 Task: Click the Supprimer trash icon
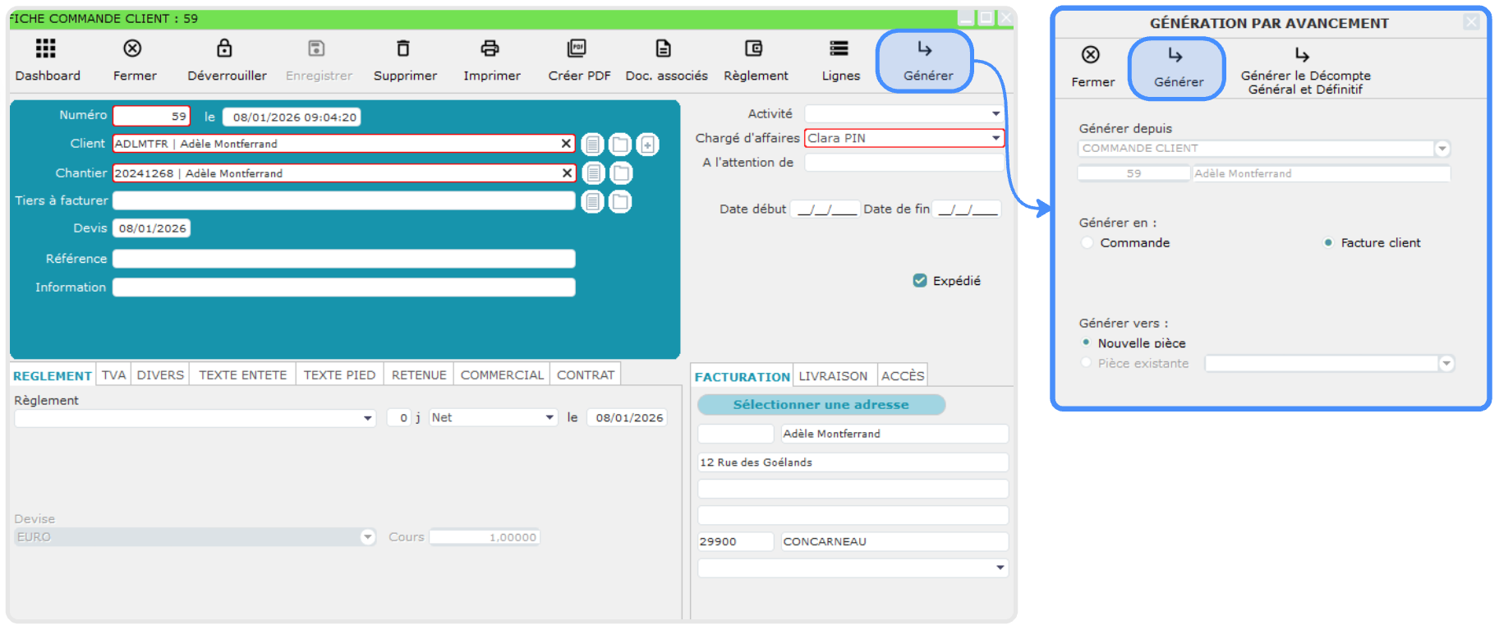tap(403, 48)
